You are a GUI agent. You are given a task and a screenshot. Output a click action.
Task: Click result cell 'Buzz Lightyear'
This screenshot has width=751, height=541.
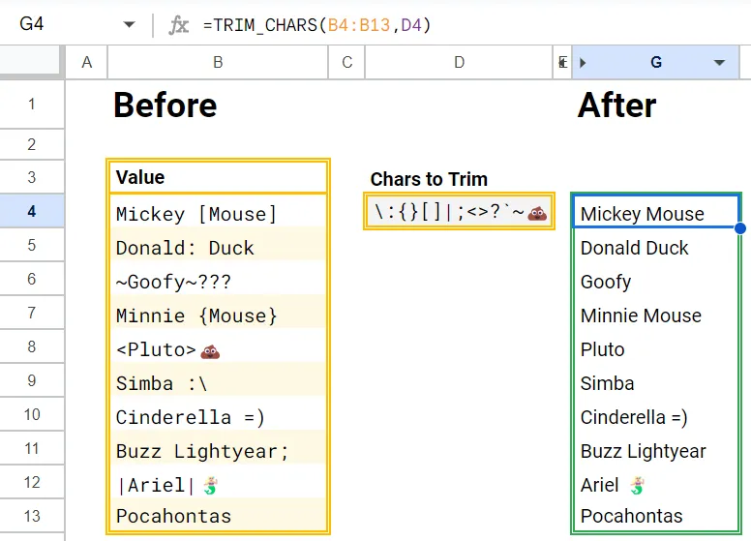[x=656, y=448]
